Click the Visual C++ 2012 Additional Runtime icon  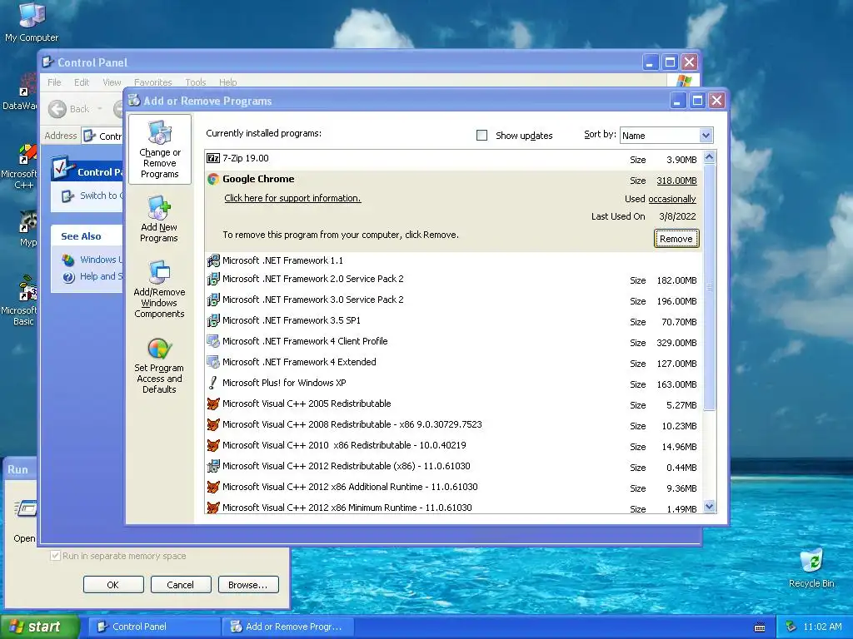[x=213, y=487]
